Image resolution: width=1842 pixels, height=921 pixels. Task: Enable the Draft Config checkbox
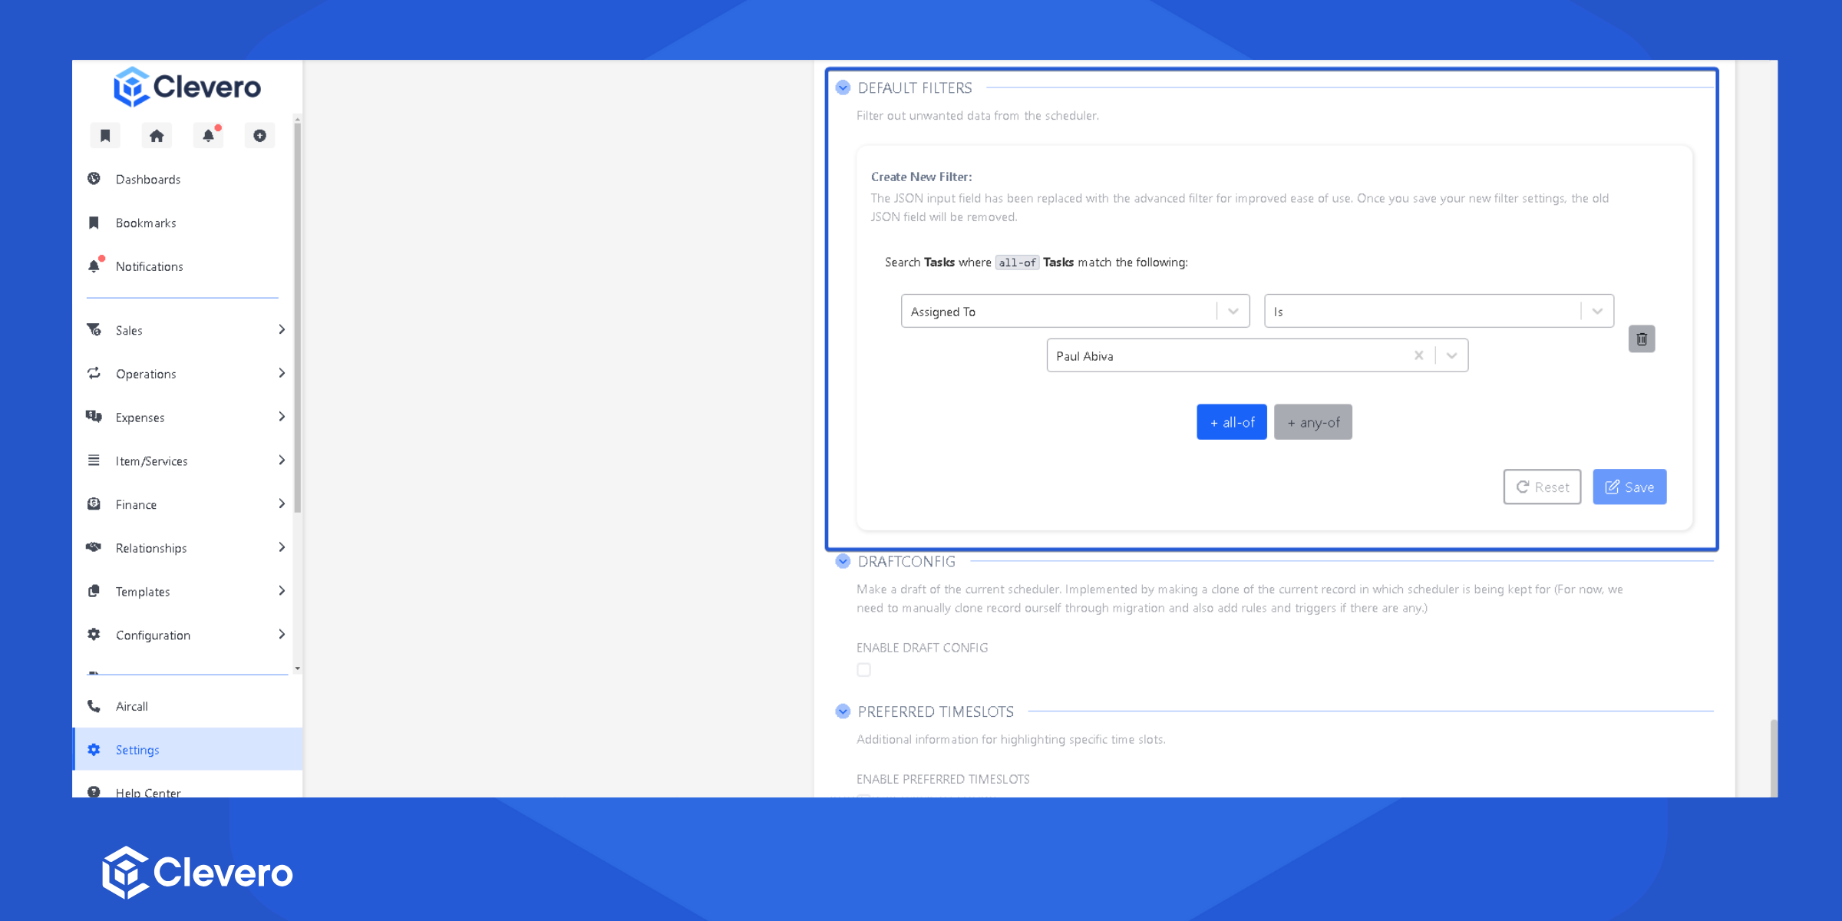[863, 670]
